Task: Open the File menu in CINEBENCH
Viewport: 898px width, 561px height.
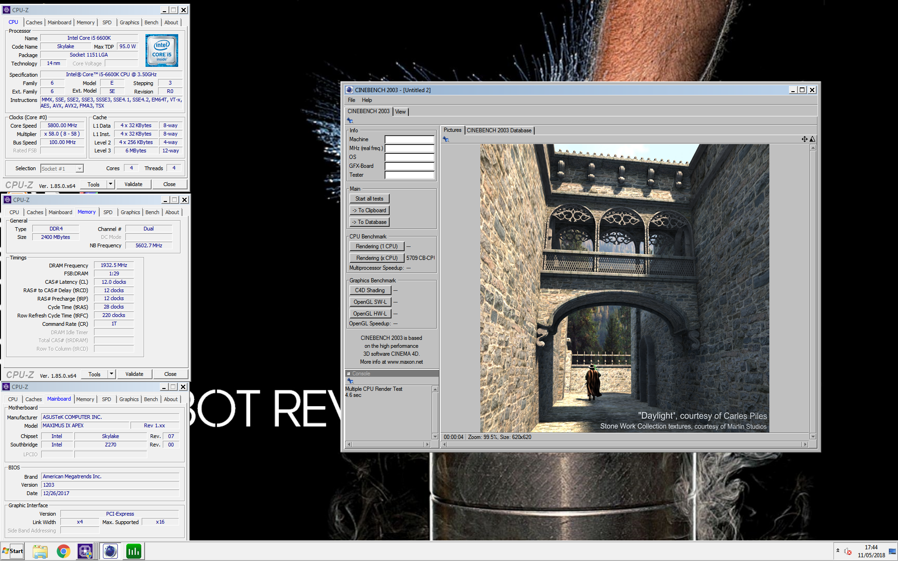Action: (351, 100)
